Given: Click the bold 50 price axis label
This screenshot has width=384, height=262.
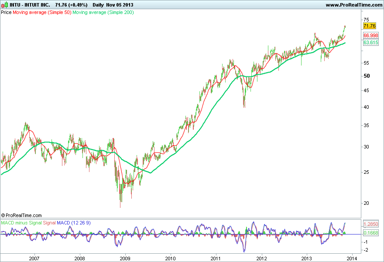Looking at the screenshot, I should (367, 76).
